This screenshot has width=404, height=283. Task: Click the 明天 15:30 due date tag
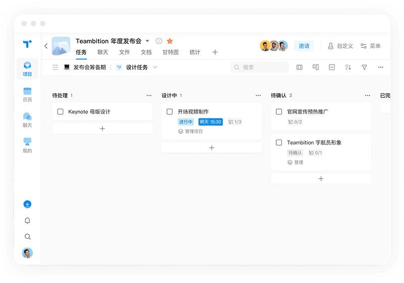point(211,122)
